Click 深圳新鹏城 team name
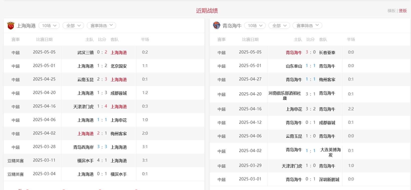Image resolution: width=411 pixels, height=190 pixels. point(329,179)
